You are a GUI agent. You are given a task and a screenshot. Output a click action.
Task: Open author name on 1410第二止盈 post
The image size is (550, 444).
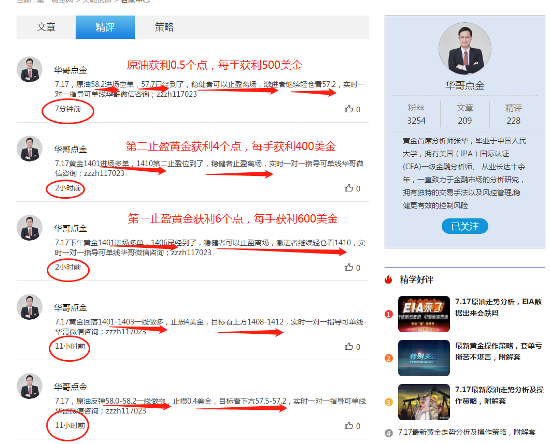pos(70,149)
